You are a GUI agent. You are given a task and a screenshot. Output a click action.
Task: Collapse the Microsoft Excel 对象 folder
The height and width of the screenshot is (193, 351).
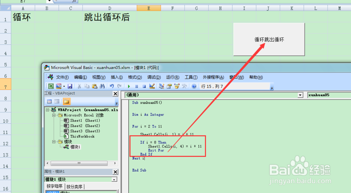click(54, 115)
